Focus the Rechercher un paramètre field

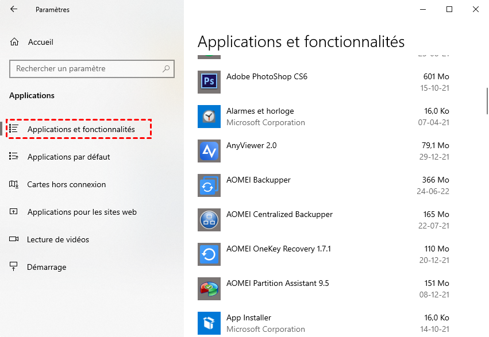pos(86,69)
